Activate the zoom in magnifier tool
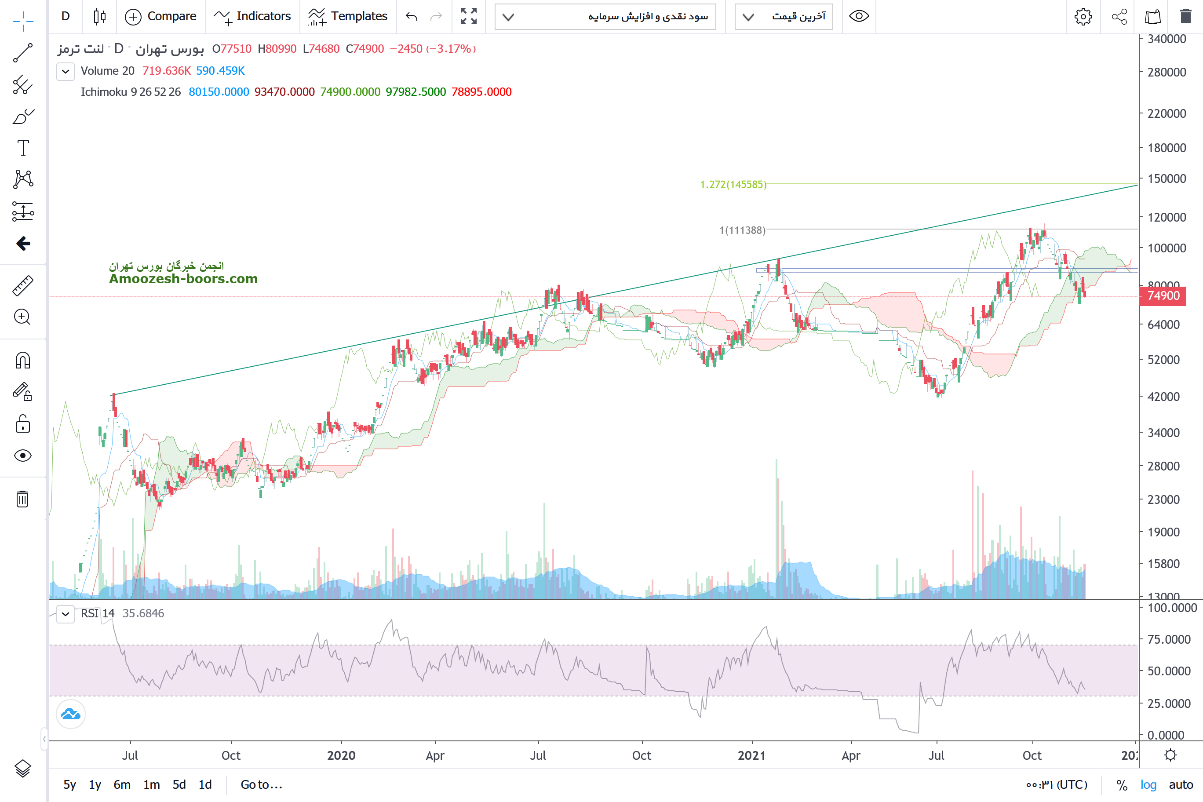The height and width of the screenshot is (802, 1203). point(23,317)
